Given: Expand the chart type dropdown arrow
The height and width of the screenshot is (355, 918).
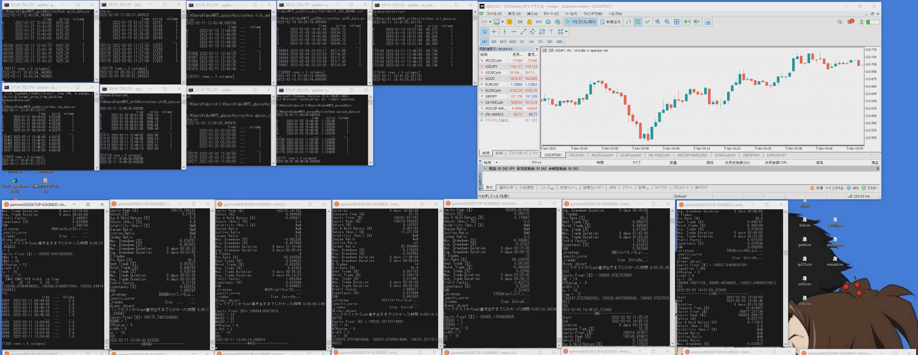Looking at the screenshot, I should [x=490, y=22].
